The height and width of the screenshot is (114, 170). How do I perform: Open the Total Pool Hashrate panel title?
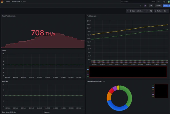click(9, 16)
